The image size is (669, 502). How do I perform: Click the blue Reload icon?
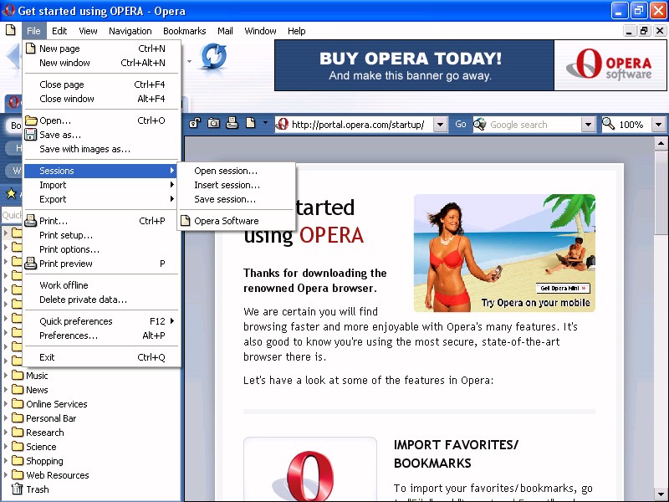click(x=213, y=57)
